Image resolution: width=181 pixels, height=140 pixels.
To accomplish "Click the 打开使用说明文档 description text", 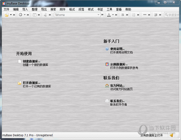I will 121,53.
